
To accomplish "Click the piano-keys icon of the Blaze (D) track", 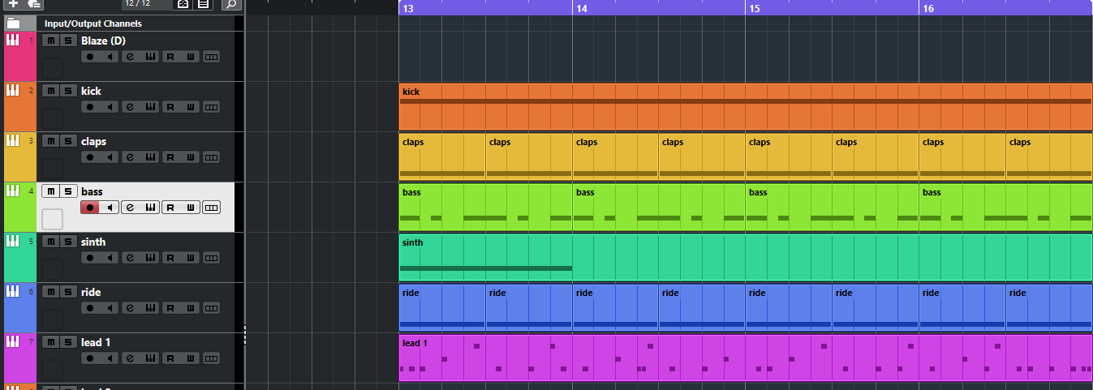I will point(12,40).
